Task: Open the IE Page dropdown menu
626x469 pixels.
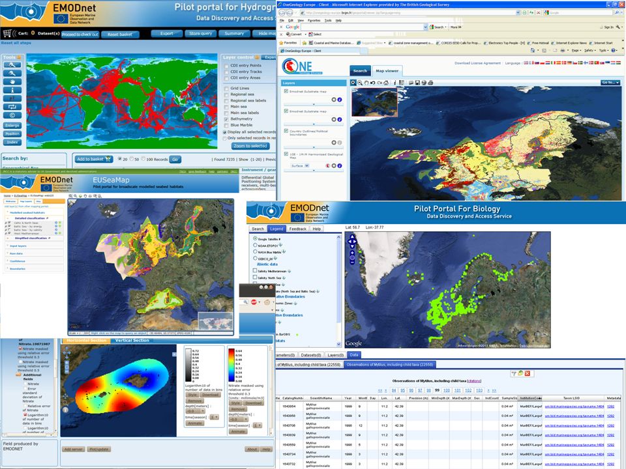Action: pyautogui.click(x=576, y=51)
